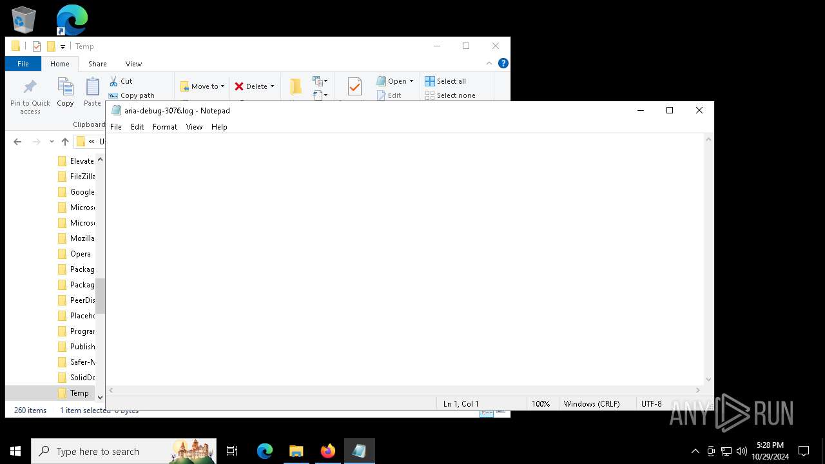Click the Edit button in ribbon
Viewport: 825px width, 464px height.
(389, 95)
